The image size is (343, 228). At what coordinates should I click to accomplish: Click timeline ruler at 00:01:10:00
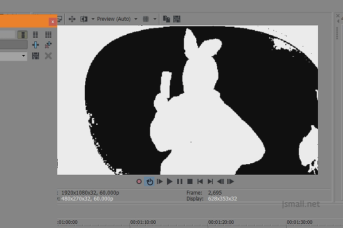(143, 222)
